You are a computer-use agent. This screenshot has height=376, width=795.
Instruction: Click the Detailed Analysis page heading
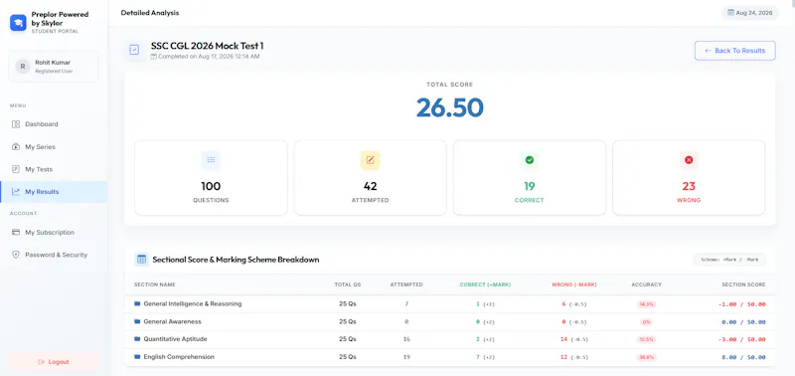pos(150,13)
